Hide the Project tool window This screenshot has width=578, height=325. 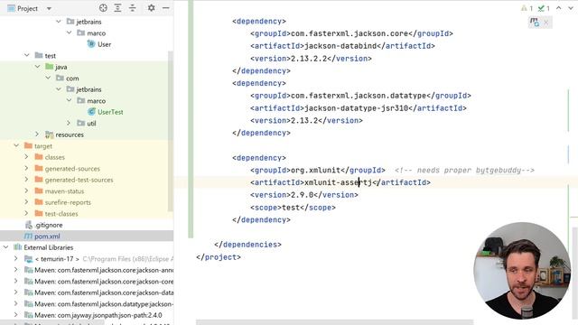pos(166,8)
